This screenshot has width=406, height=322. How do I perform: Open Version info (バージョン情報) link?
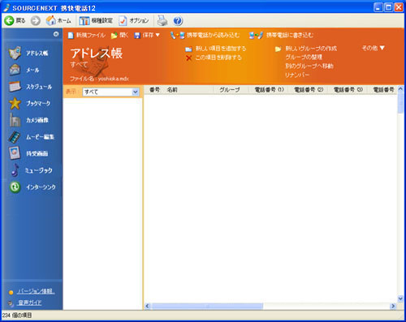tap(36, 291)
